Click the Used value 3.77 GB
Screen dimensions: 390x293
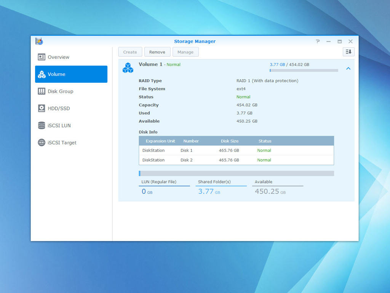(x=245, y=113)
